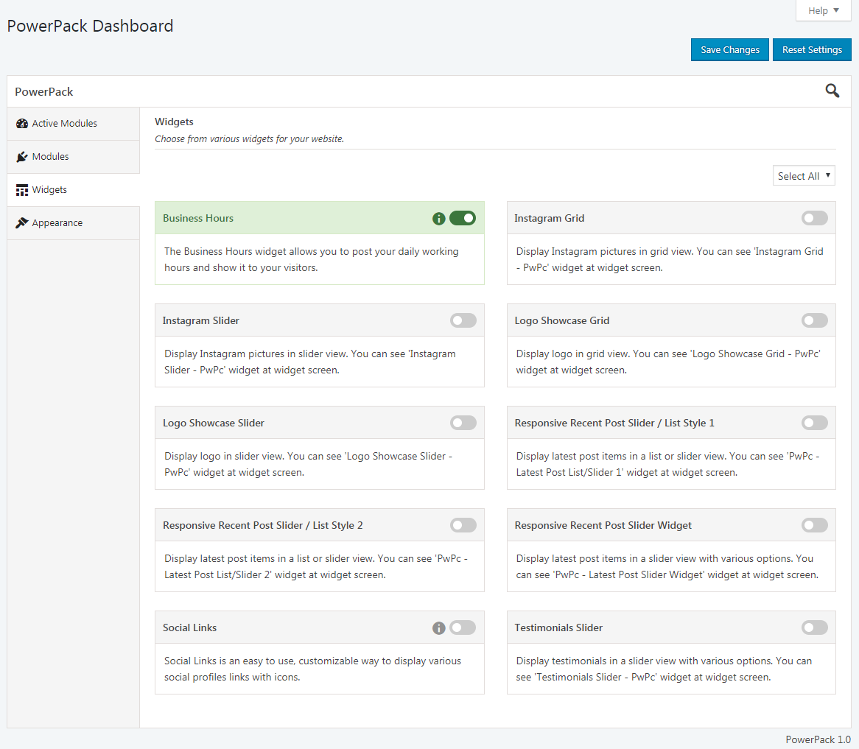Click the Instagram Slider card header
The width and height of the screenshot is (859, 749).
coord(320,320)
